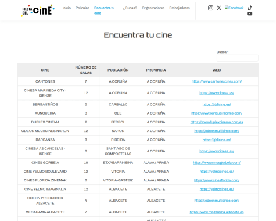276x221 pixels.
Task: Select the DUPLEX CINEMA cell
Action: [x=45, y=122]
